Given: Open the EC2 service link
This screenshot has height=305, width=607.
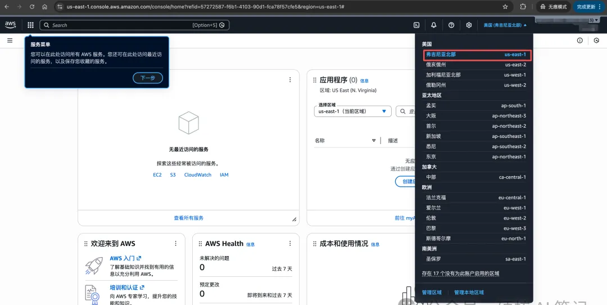Looking at the screenshot, I should [157, 175].
